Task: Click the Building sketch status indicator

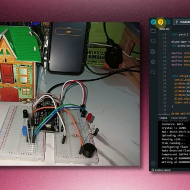Action: pos(161,170)
